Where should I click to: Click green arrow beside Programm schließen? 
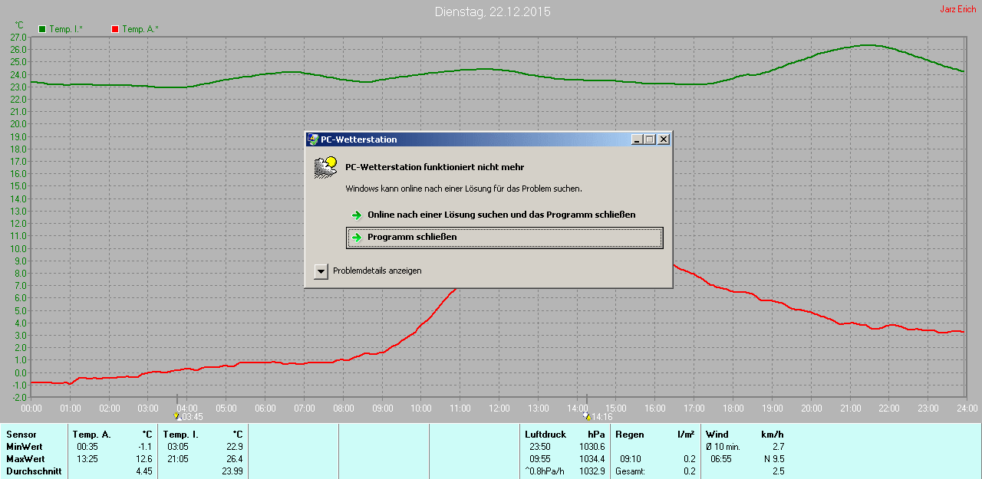[357, 238]
